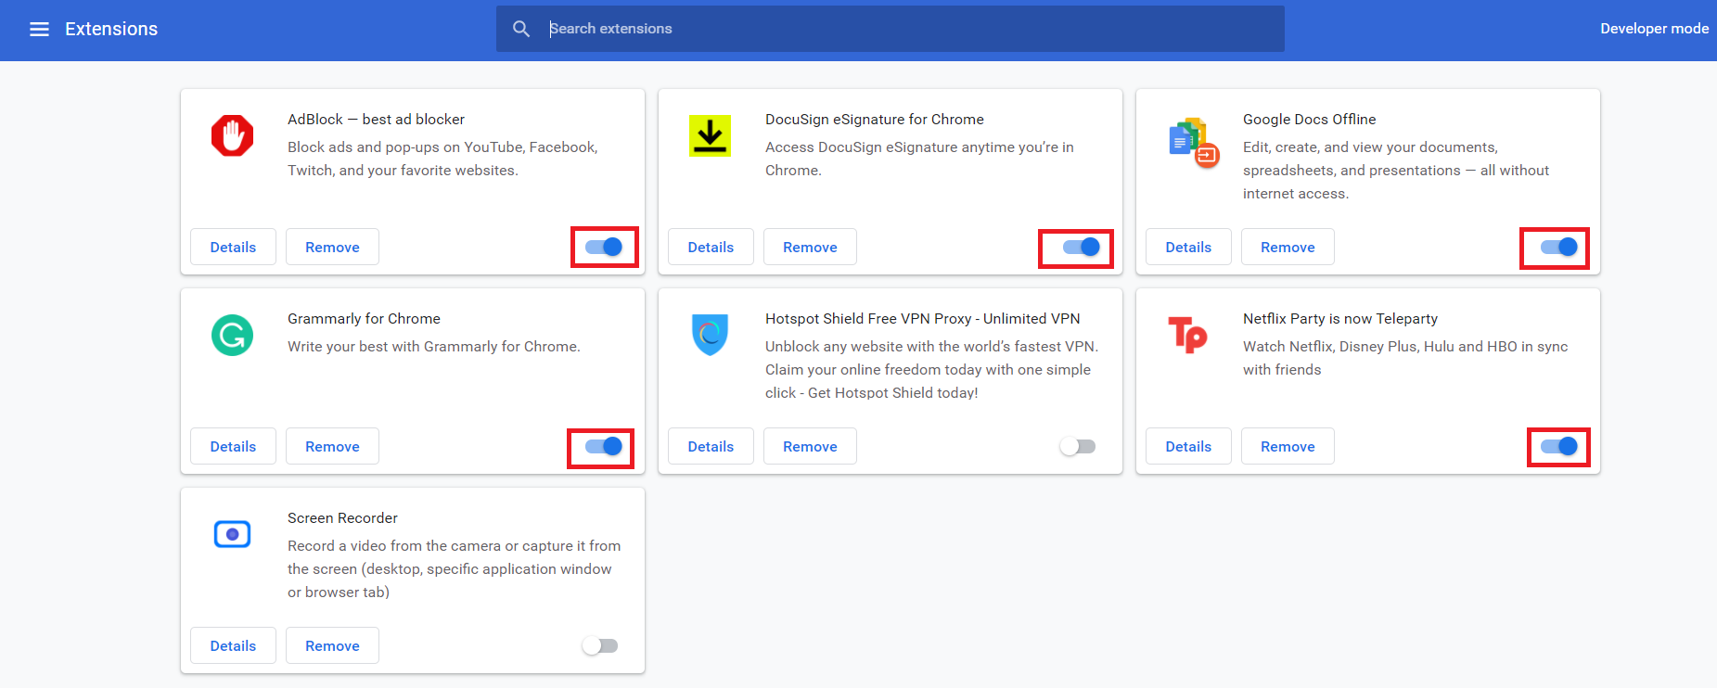The width and height of the screenshot is (1717, 688).
Task: Open Details for AdBlock
Action: [233, 247]
